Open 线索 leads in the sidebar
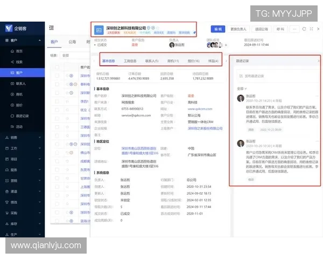The image size is (323, 259). click(x=19, y=62)
